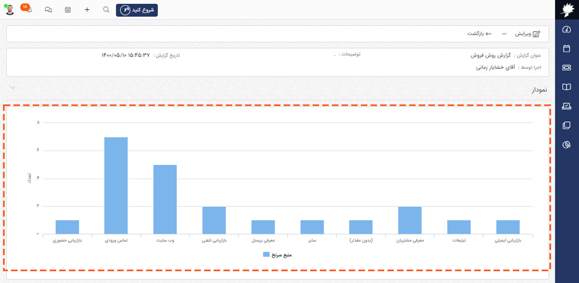The width and height of the screenshot is (579, 283).
Task: Toggle the منبع سرنخ legend swatch
Action: 266,254
